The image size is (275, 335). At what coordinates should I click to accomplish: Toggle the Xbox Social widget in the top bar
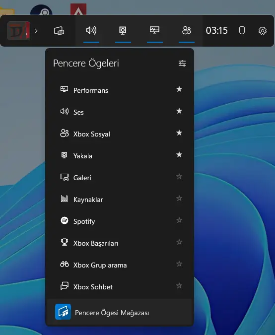[x=187, y=31]
